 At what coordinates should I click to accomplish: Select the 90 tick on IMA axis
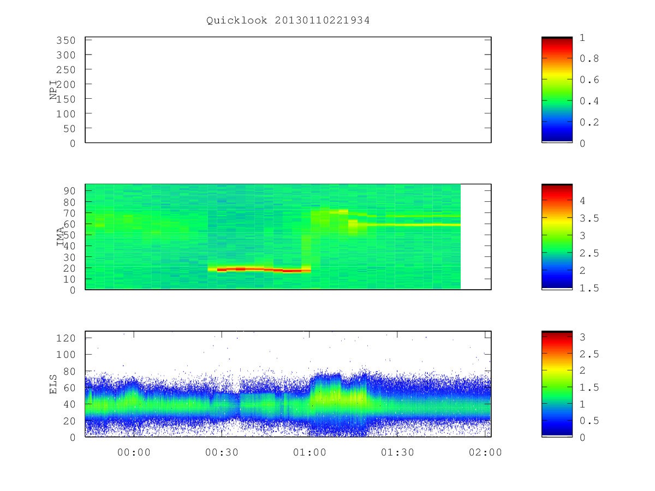(69, 190)
